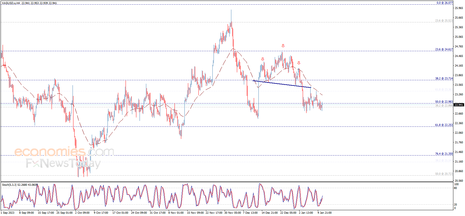Click the 50.0 @ 22.983 Fibonacci label

(444, 102)
